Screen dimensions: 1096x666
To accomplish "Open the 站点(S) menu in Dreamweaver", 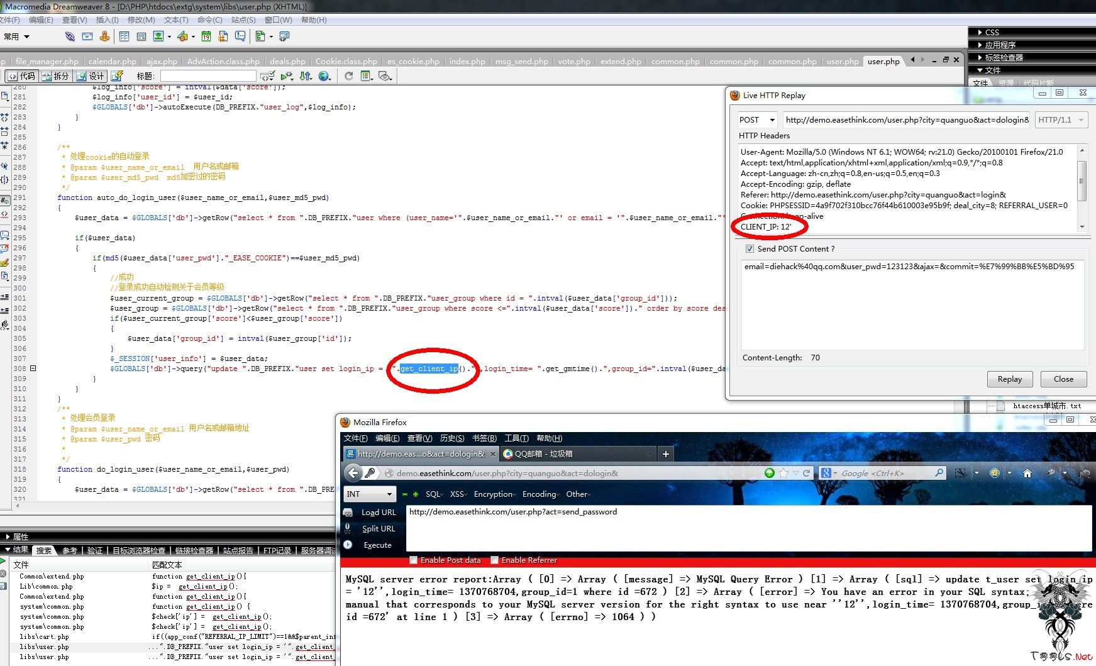I will [x=243, y=20].
